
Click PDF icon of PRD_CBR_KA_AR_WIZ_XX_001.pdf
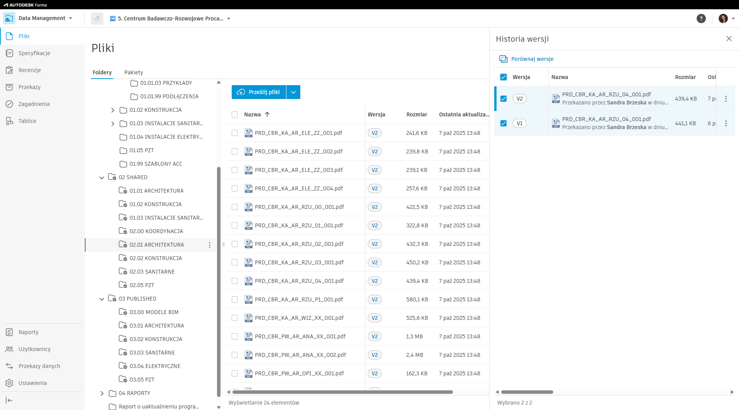(x=249, y=318)
